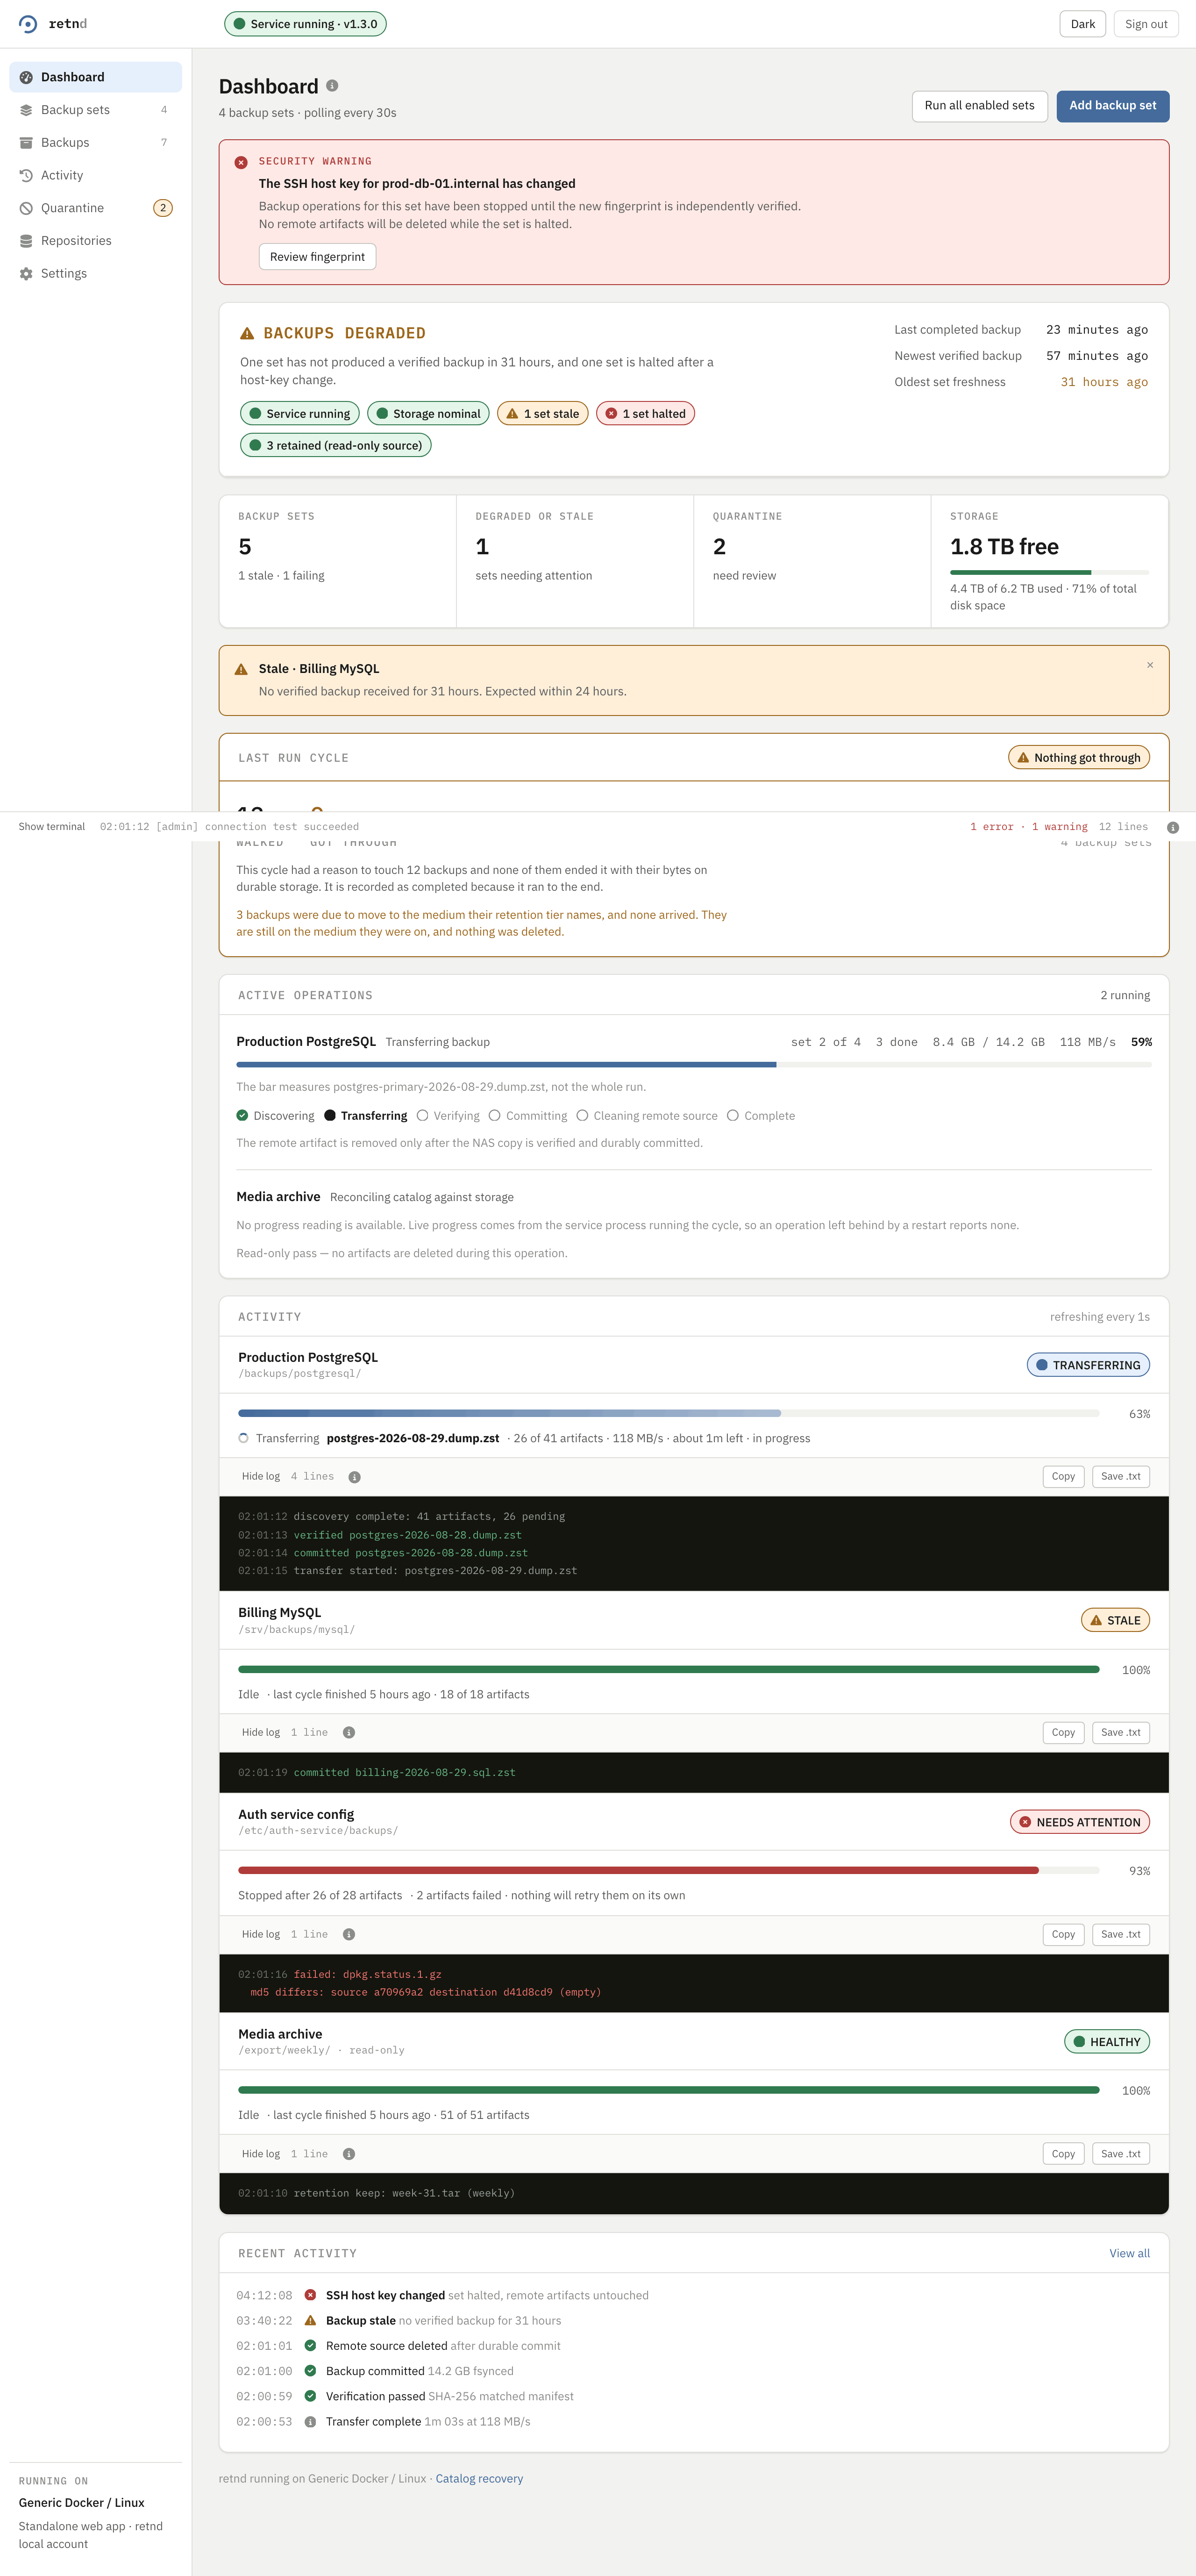Click the Quarantine count badge 2
Viewport: 1196px width, 2576px height.
163,208
